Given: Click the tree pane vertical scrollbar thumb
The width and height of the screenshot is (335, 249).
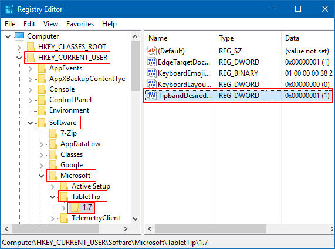Looking at the screenshot, I should coord(135,66).
